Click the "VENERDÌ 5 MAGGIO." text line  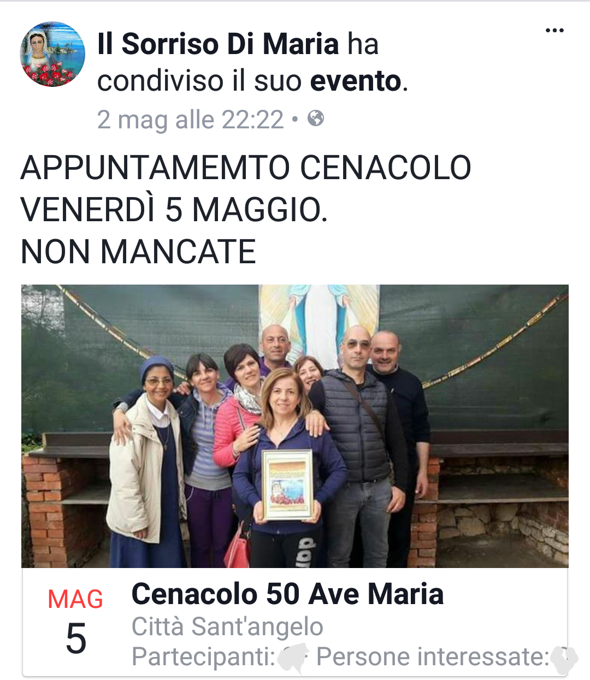(174, 210)
